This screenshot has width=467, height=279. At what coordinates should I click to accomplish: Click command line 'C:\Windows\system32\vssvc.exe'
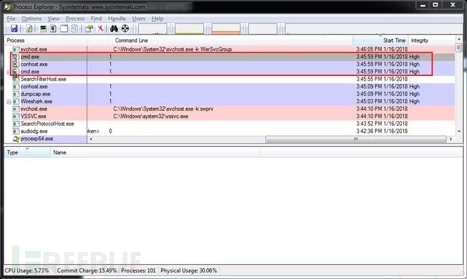151,116
